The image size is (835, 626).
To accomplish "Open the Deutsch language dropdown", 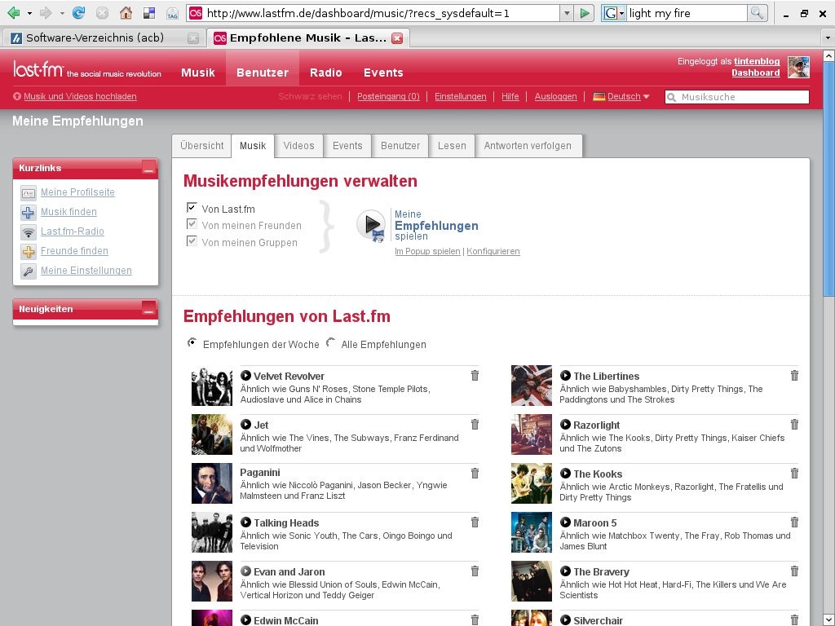I will (x=621, y=96).
